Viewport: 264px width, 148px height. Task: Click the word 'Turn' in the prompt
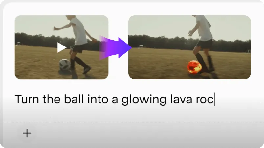pos(27,99)
